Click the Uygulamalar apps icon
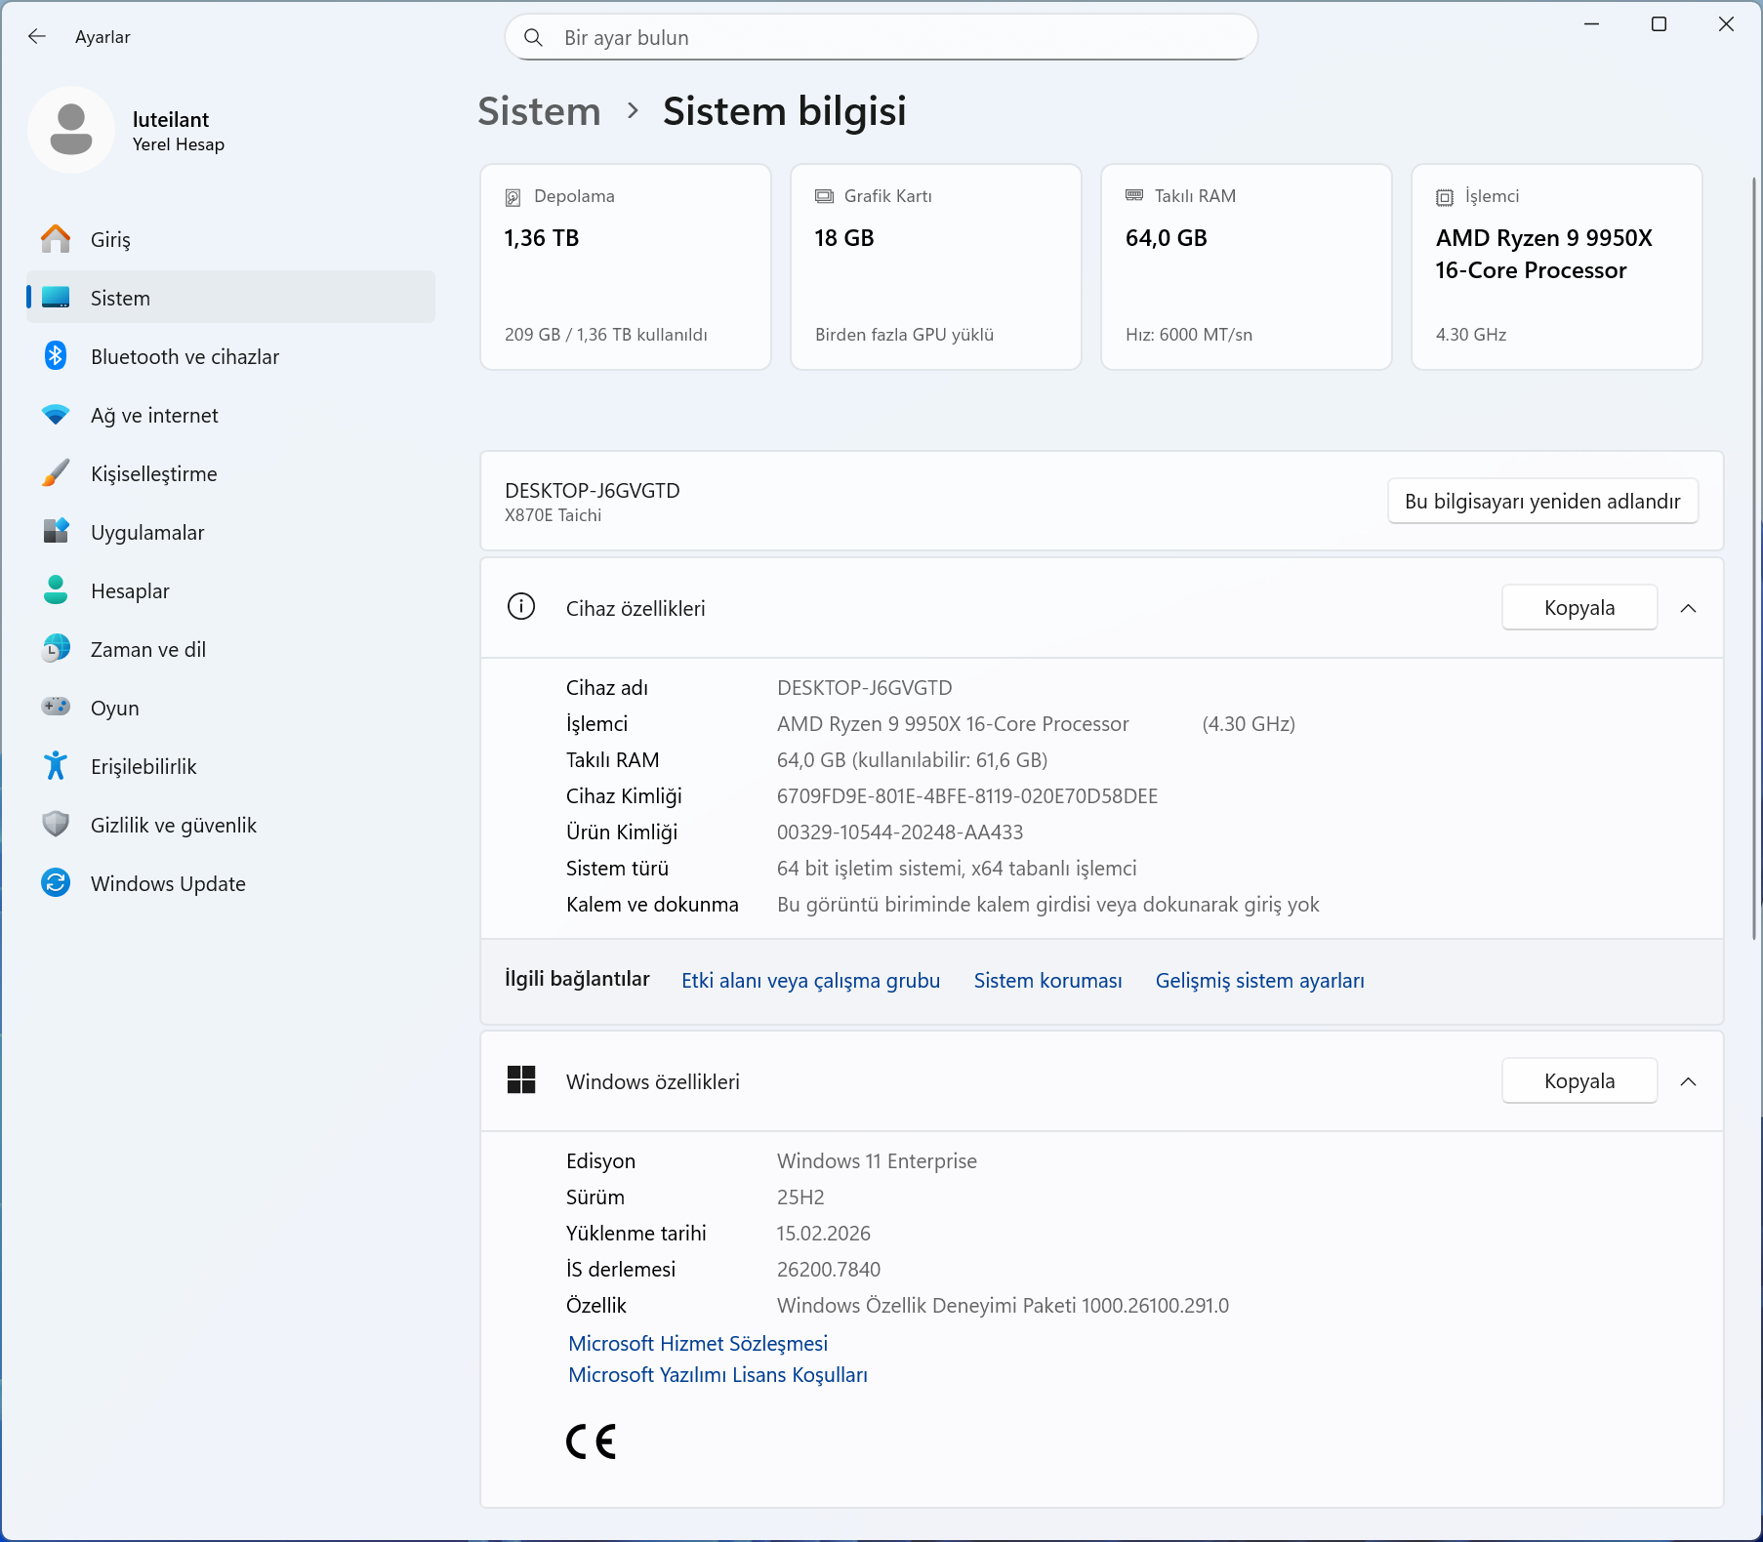 coord(56,532)
